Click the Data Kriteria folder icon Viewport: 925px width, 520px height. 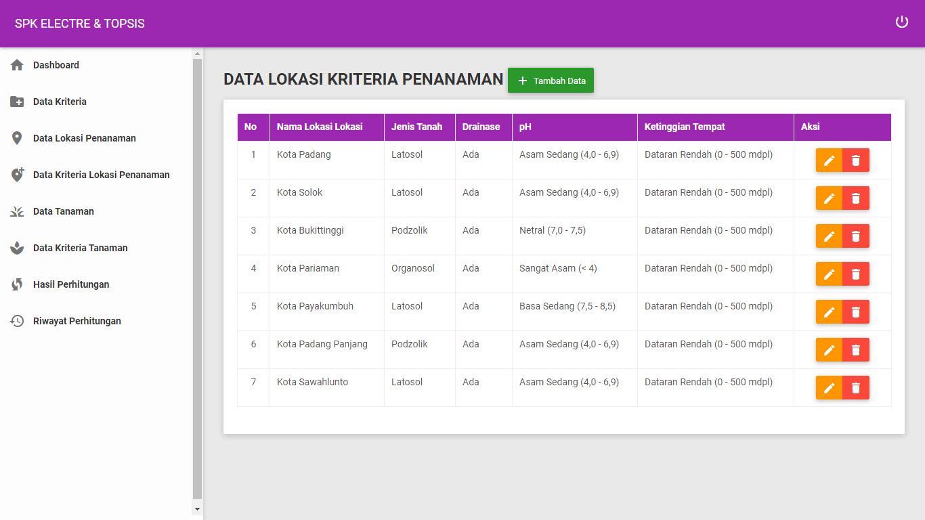[17, 102]
